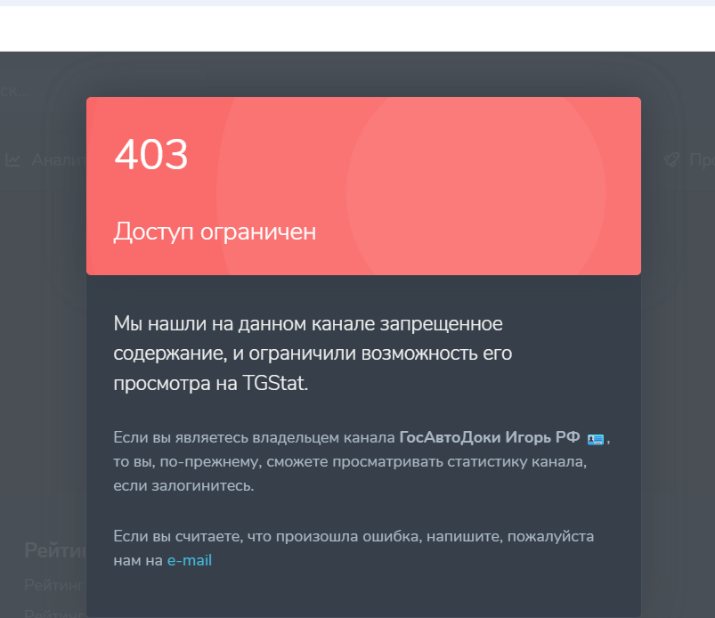Click the dimmed backdrop right of the dialog
Image resolution: width=715 pixels, height=618 pixels.
678,356
